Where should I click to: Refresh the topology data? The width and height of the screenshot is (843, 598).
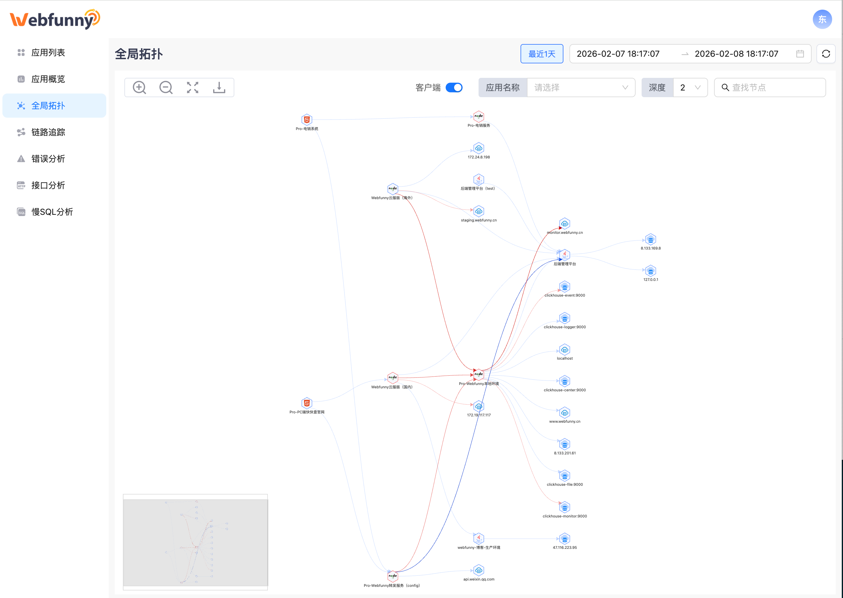pos(826,54)
